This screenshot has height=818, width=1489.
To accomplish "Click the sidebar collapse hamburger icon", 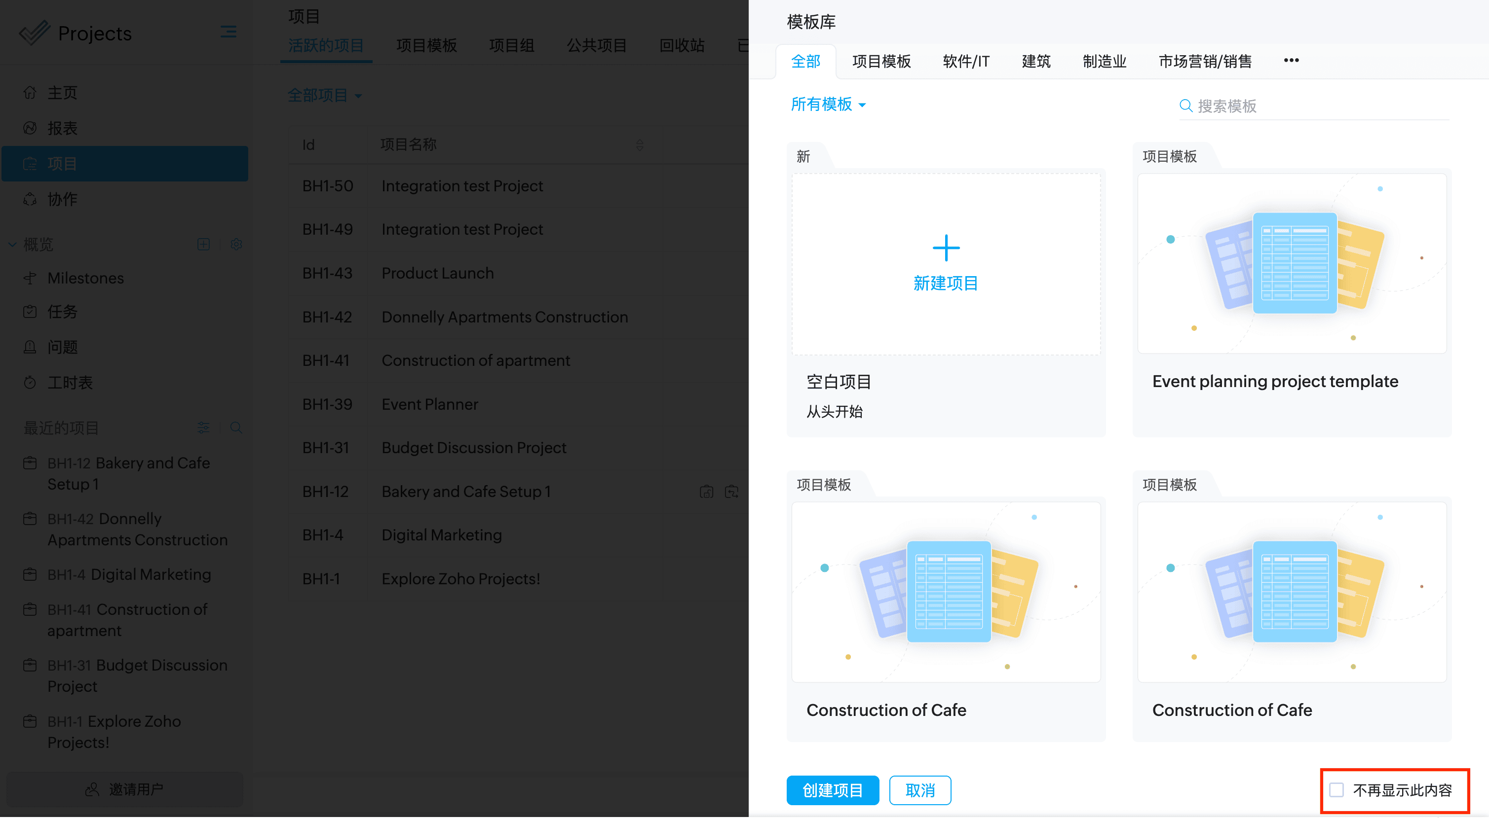I will [229, 32].
